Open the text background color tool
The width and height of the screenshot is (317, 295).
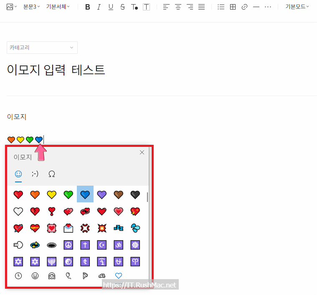click(x=146, y=7)
